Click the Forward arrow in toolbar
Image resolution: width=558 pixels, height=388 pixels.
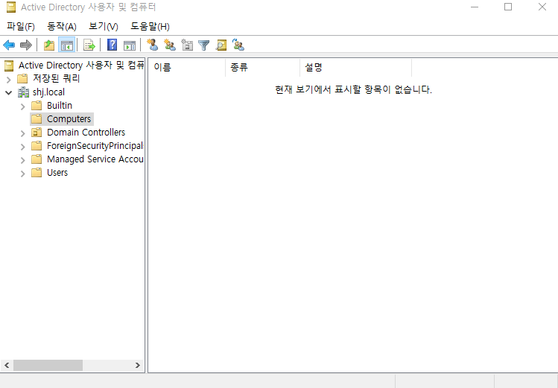(x=26, y=45)
